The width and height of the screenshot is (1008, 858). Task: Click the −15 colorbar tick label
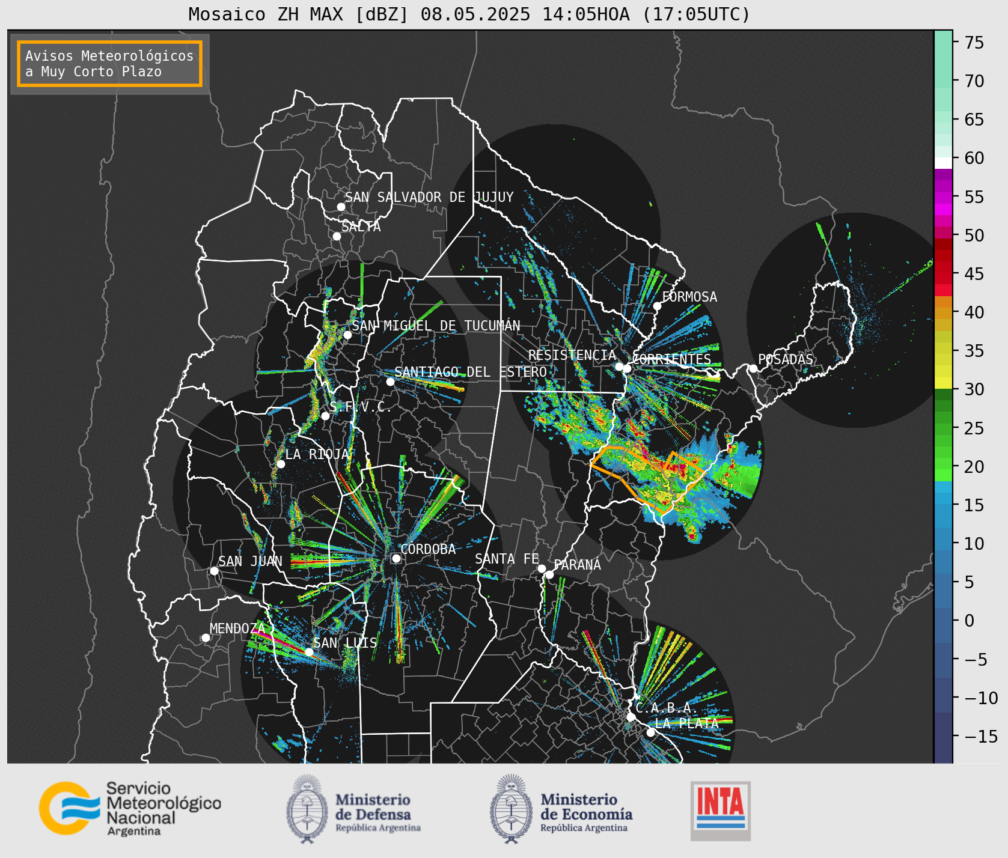pyautogui.click(x=981, y=736)
